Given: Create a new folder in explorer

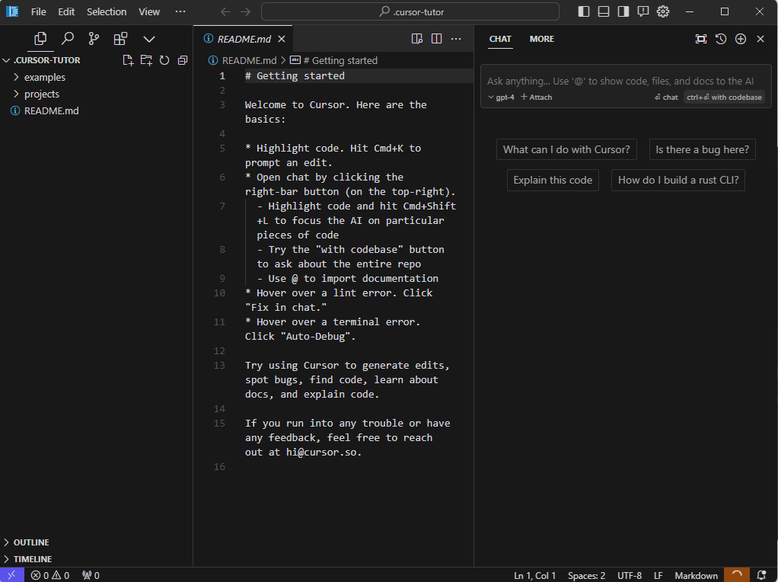Looking at the screenshot, I should point(146,60).
